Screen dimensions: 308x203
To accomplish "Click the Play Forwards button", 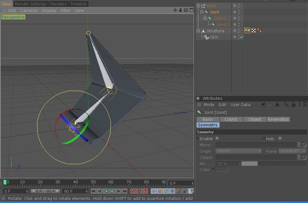I will pos(112,191).
